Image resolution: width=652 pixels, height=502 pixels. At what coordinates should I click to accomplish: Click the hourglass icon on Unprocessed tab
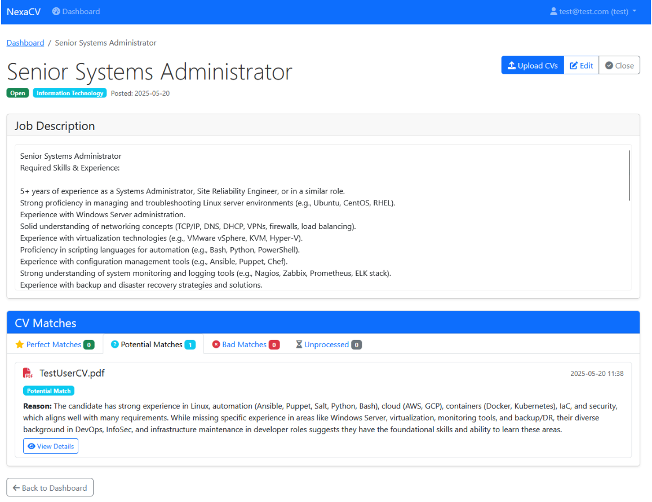[x=299, y=344]
